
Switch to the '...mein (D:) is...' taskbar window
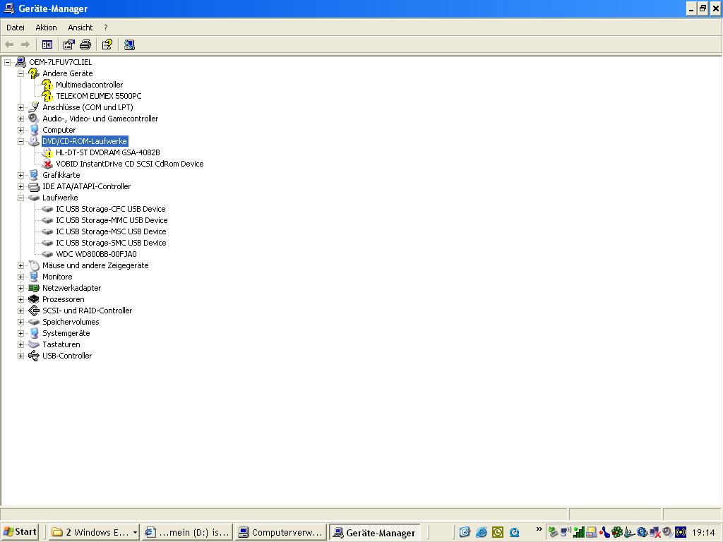pos(187,532)
